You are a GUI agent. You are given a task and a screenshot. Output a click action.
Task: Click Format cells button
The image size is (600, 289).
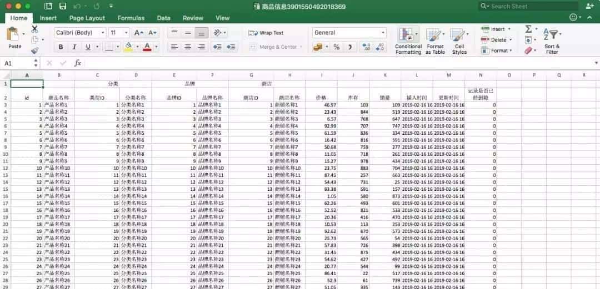tap(497, 50)
